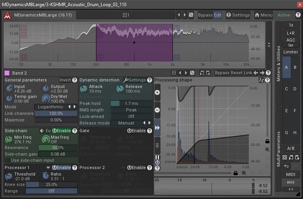Remove a point with the minus icon in Processing shape
Screen dimensions: 303x199
157,110
